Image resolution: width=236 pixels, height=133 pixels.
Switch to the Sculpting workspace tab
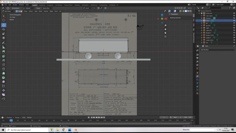(50, 5)
